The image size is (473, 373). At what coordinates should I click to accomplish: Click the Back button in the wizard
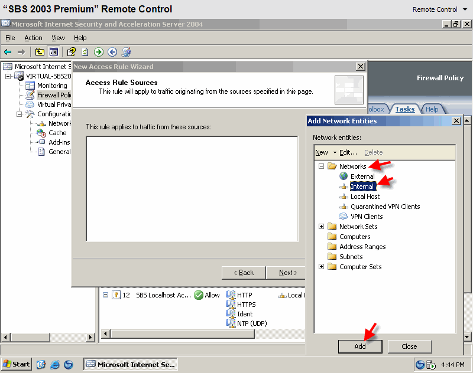point(244,273)
